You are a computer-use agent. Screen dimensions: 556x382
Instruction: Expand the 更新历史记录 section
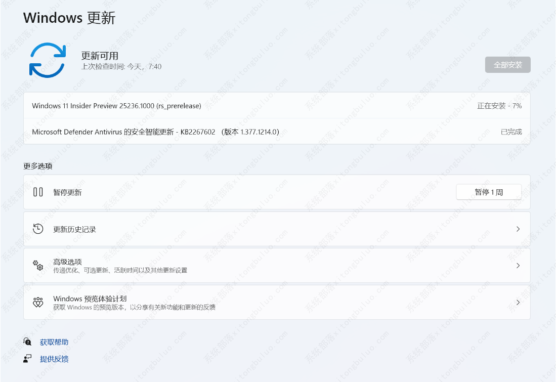coord(518,229)
